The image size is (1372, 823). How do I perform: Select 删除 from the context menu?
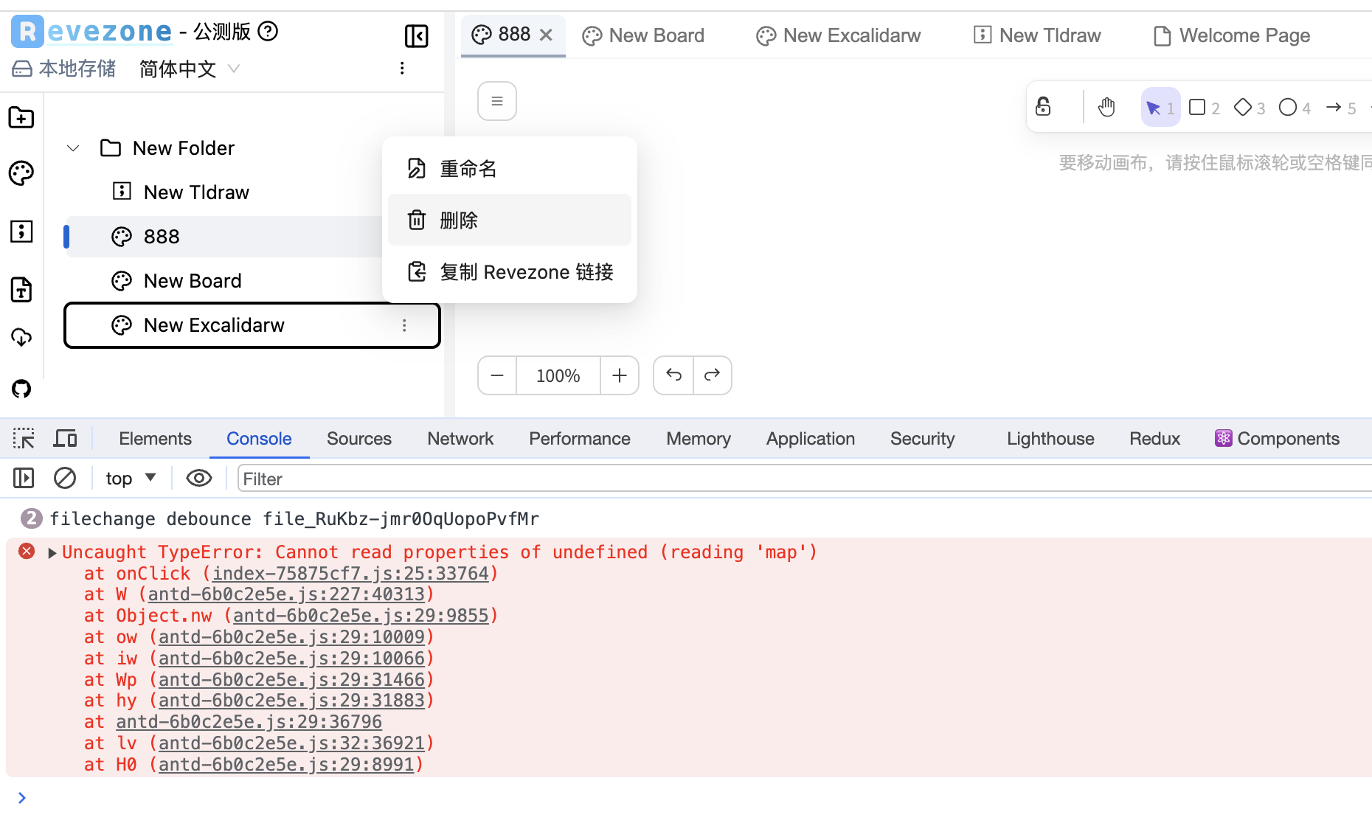459,219
